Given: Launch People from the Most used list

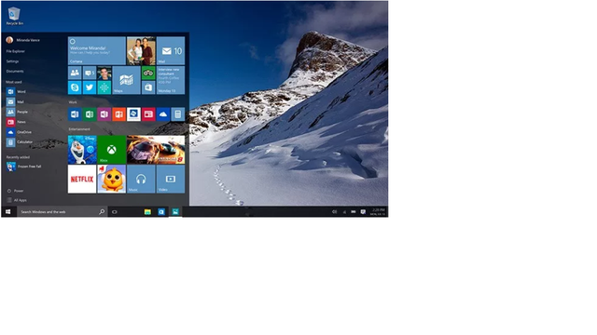Looking at the screenshot, I should tap(17, 112).
